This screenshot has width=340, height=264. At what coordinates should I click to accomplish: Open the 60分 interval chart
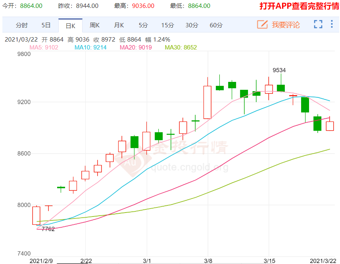tap(216, 25)
